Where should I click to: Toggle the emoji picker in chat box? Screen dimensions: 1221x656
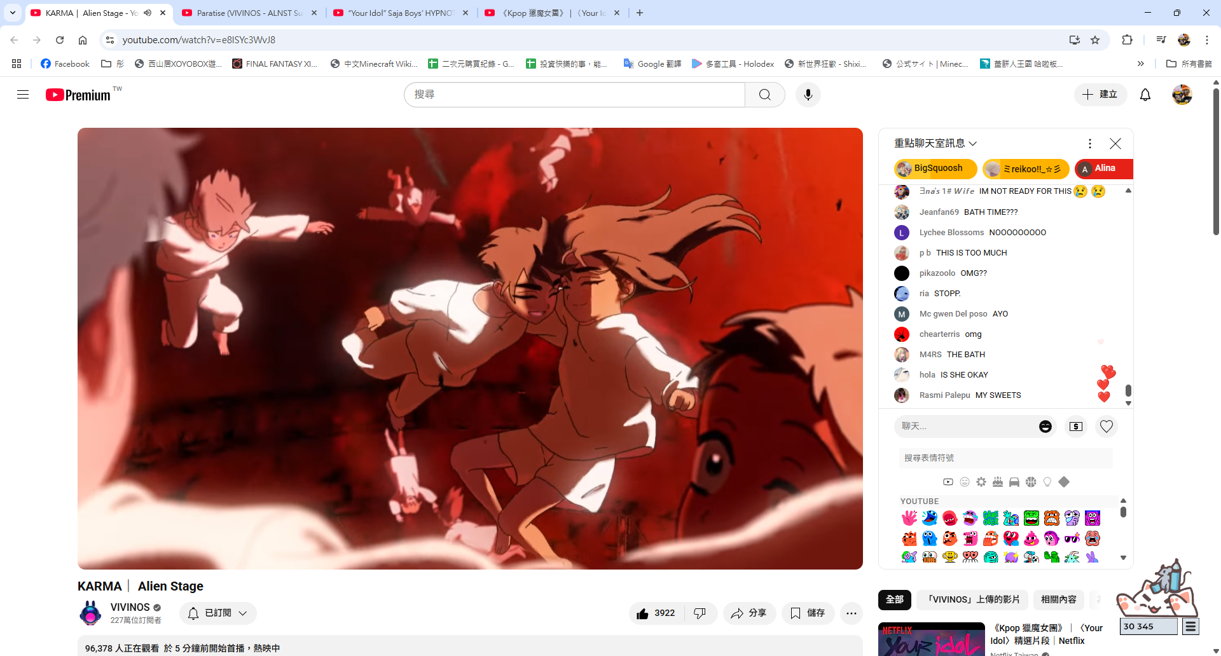tap(1045, 427)
